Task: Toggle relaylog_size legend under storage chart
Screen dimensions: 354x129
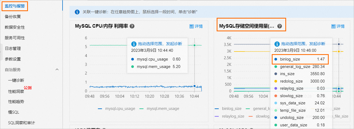Action: pyautogui.click(x=229, y=116)
